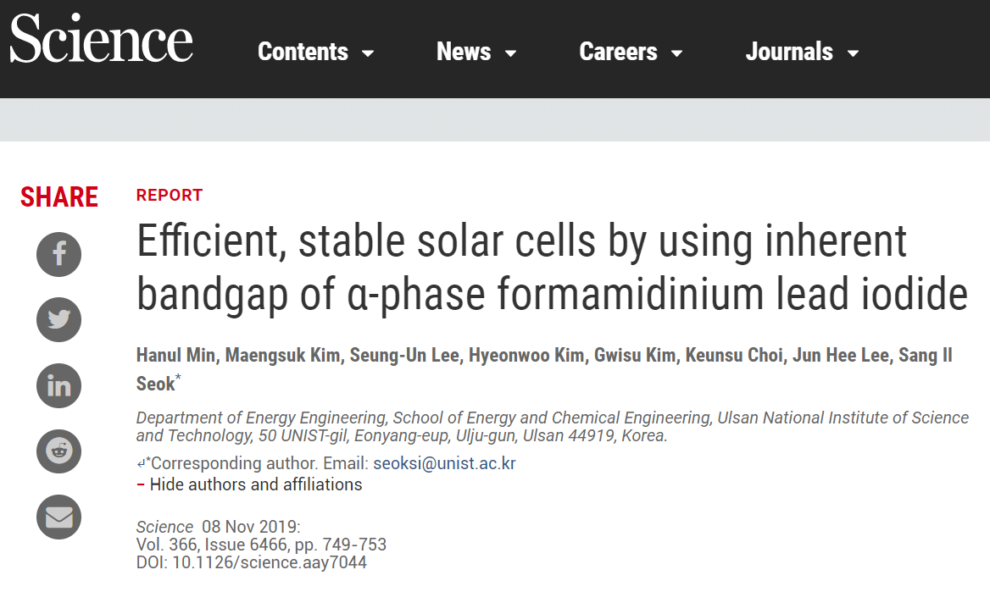The image size is (990, 603).
Task: Open author Maengsuk Kim's profile
Action: pos(282,355)
